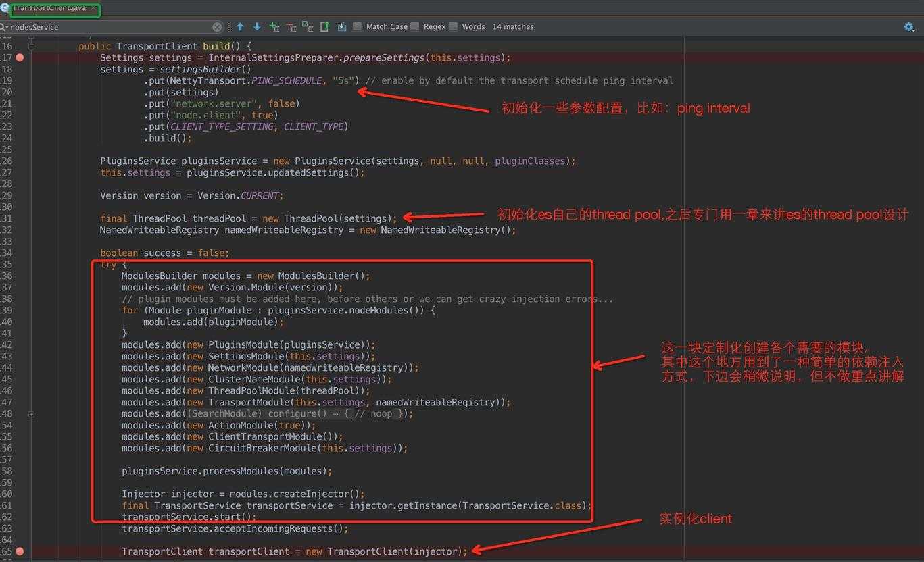Click the new ThreadPoolModule(threadPool) line
Viewport: 924px width, 562px height.
coord(246,391)
